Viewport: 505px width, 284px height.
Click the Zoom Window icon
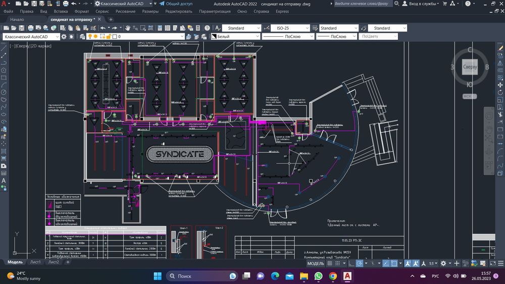pos(143,28)
